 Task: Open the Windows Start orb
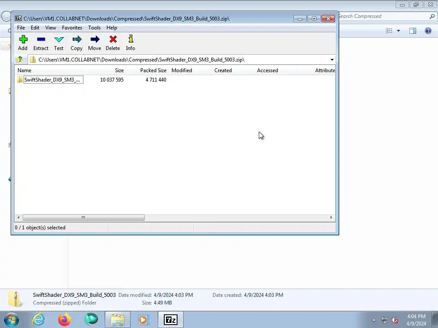(12, 319)
